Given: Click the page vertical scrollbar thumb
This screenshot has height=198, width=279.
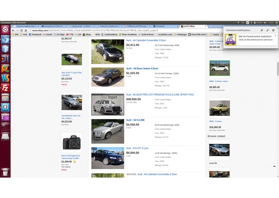Looking at the screenshot, I should [278, 69].
